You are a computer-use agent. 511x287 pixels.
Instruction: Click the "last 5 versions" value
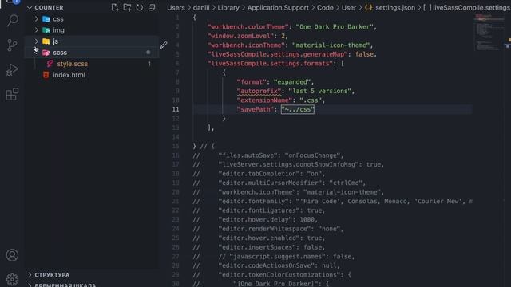click(x=319, y=91)
